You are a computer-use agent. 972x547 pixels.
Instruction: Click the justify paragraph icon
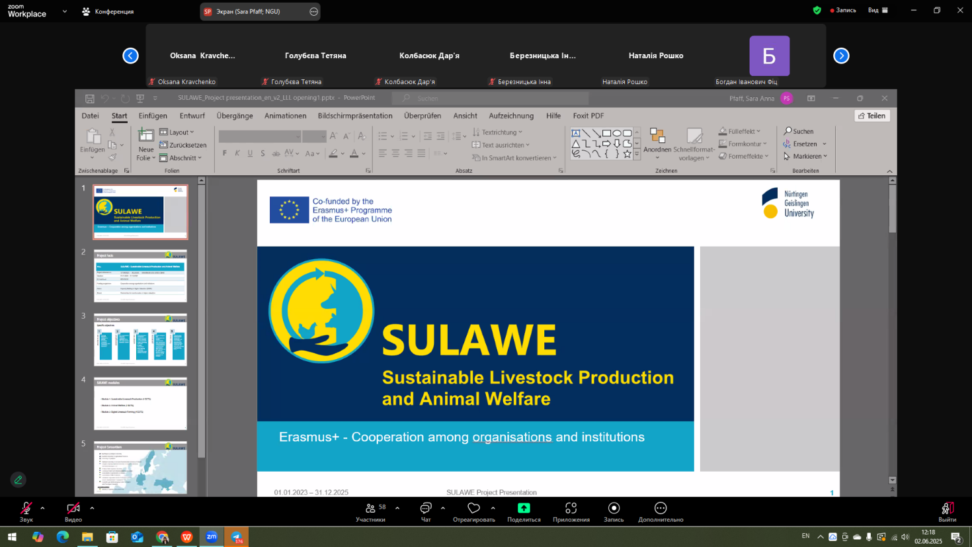tap(421, 153)
